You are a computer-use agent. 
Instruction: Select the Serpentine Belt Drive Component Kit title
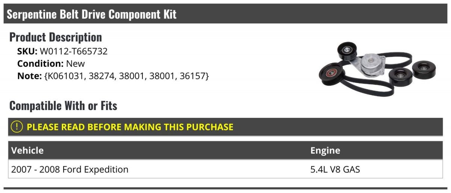92,15
